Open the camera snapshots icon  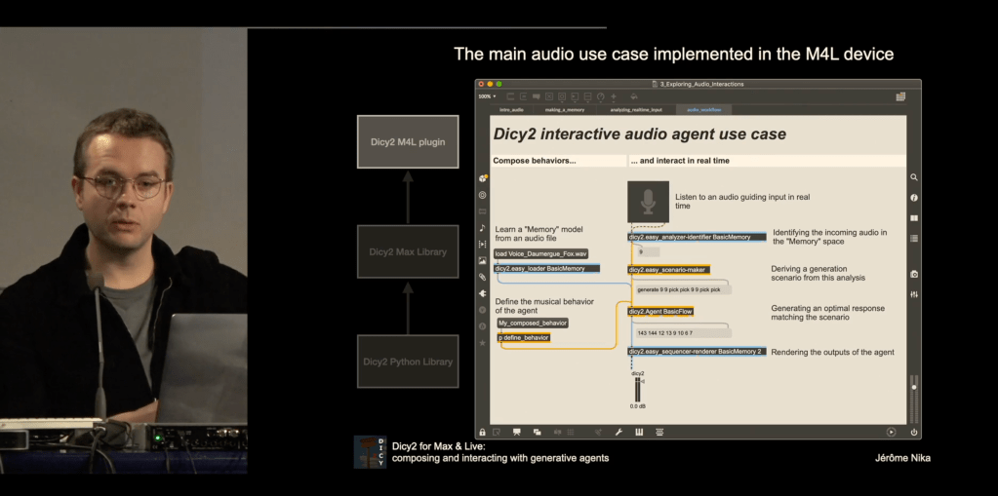click(x=914, y=275)
